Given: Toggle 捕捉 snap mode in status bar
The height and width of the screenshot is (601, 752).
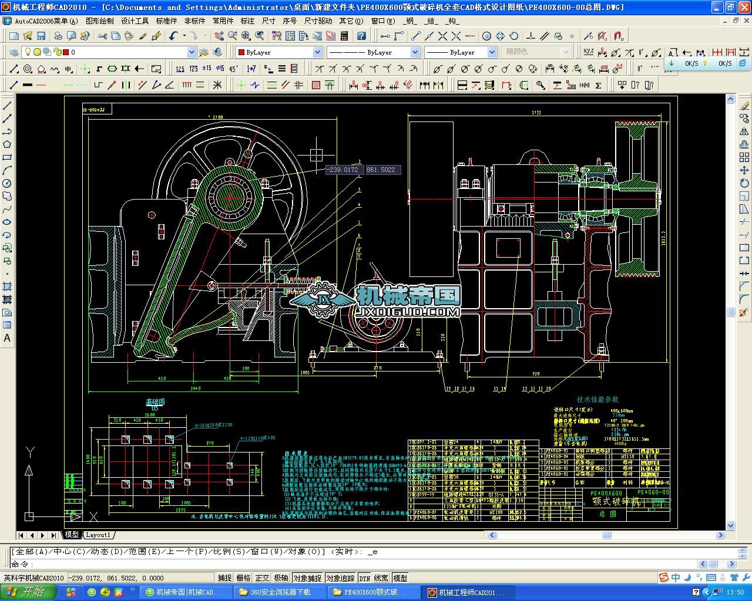Looking at the screenshot, I should pos(224,578).
